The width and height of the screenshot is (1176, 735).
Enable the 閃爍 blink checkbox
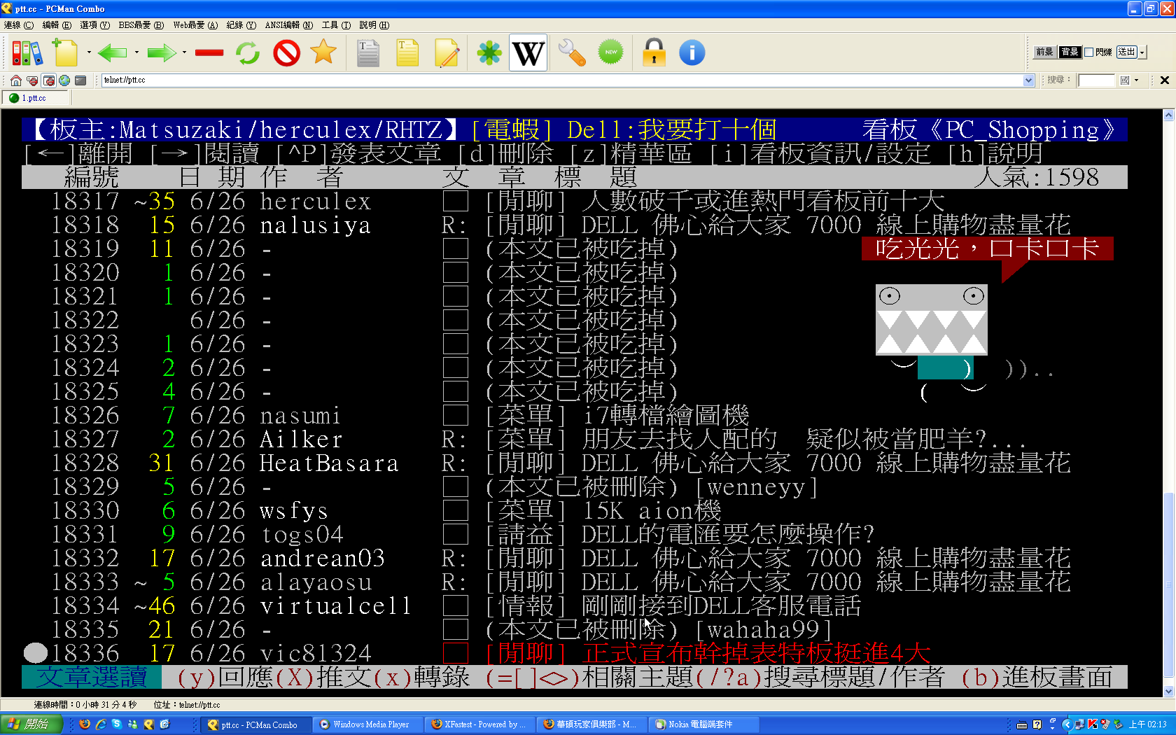1089,52
